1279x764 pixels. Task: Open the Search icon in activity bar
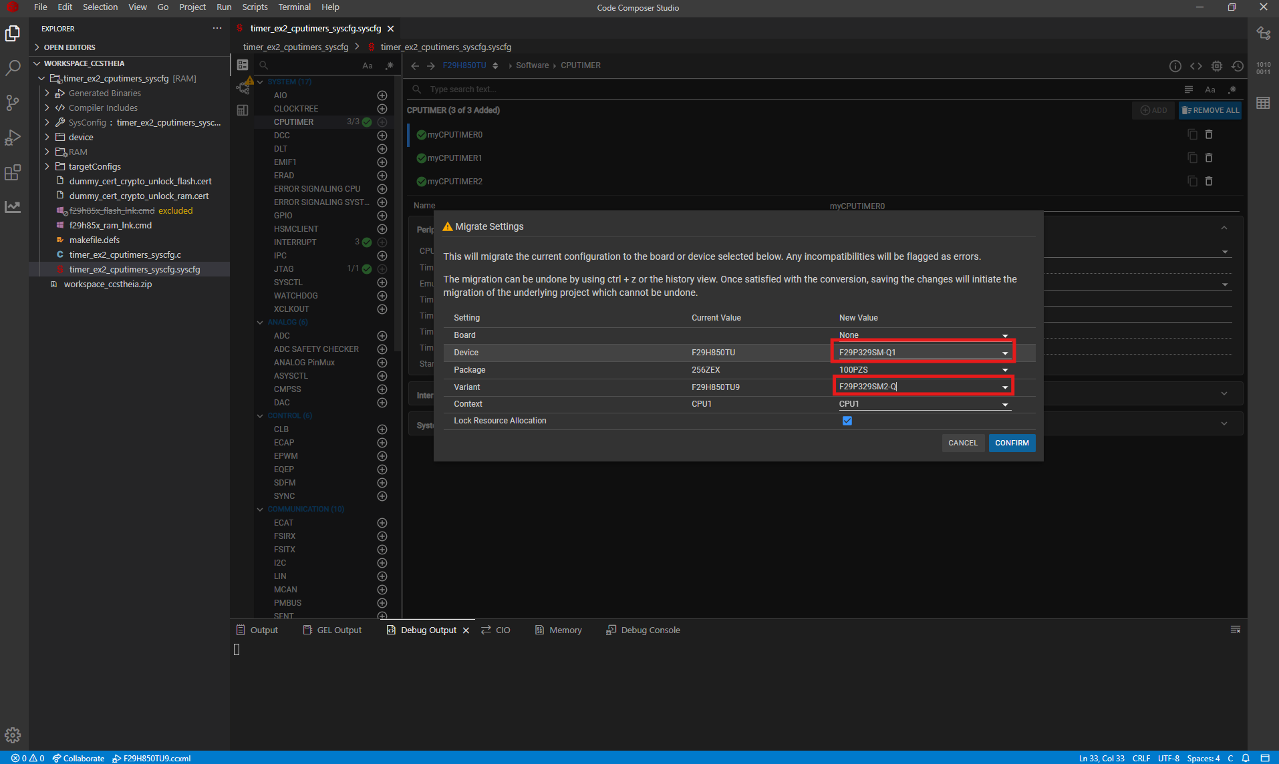pos(13,67)
